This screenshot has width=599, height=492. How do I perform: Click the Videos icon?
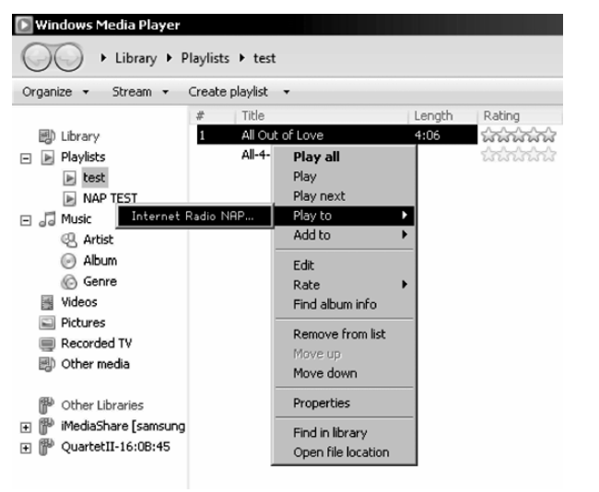47,302
